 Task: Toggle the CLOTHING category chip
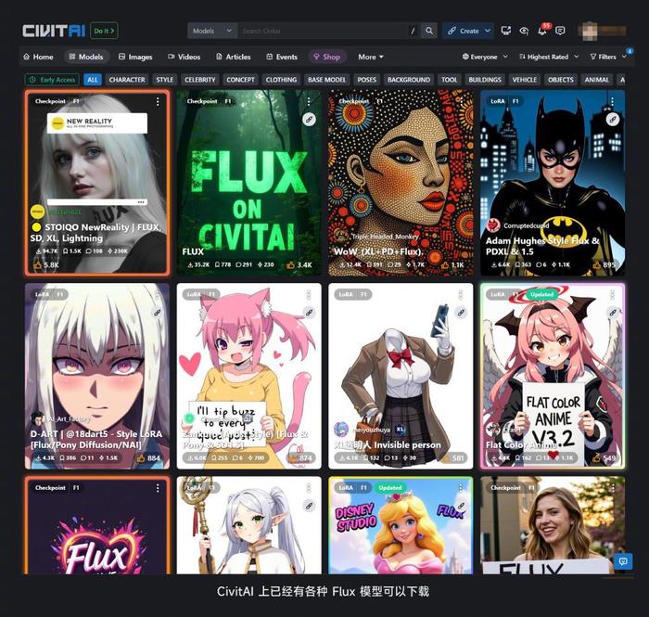[x=281, y=80]
